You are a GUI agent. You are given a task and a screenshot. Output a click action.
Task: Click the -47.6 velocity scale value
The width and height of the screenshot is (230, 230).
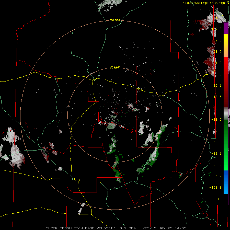click(x=216, y=142)
